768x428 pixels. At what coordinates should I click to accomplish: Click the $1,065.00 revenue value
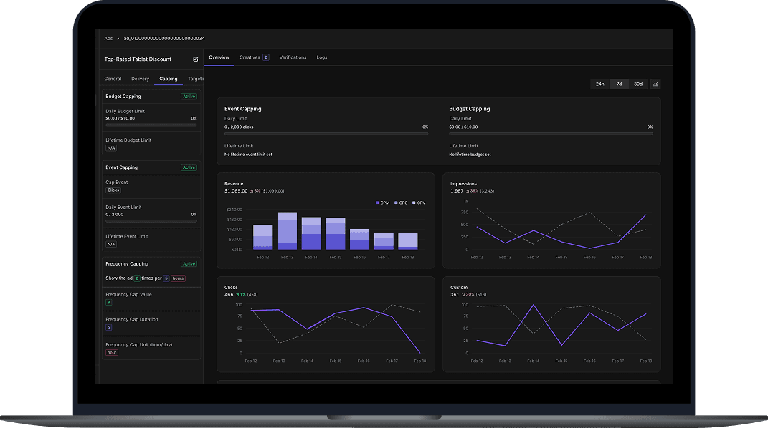[x=236, y=191]
